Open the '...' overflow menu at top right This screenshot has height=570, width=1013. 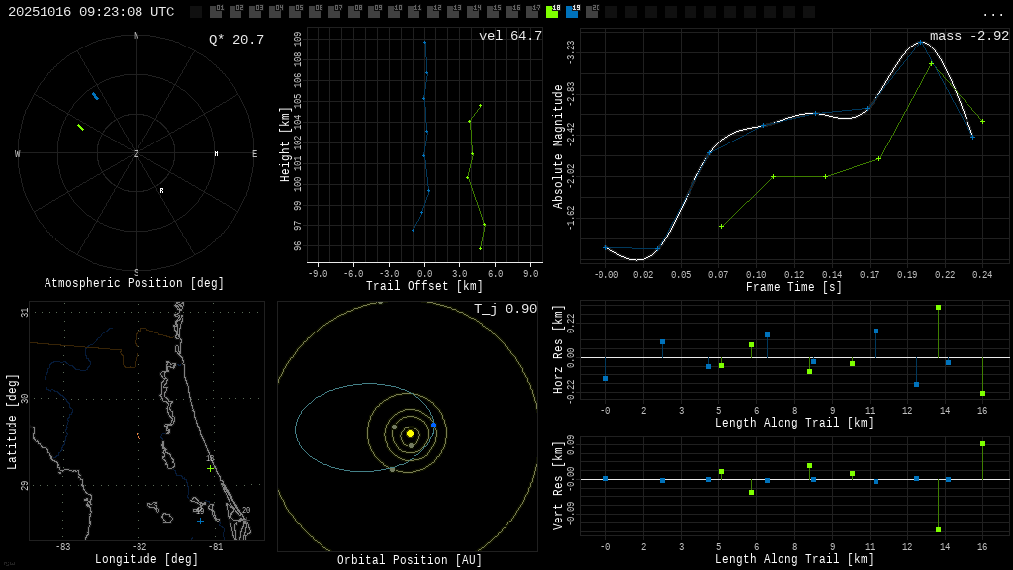(992, 13)
